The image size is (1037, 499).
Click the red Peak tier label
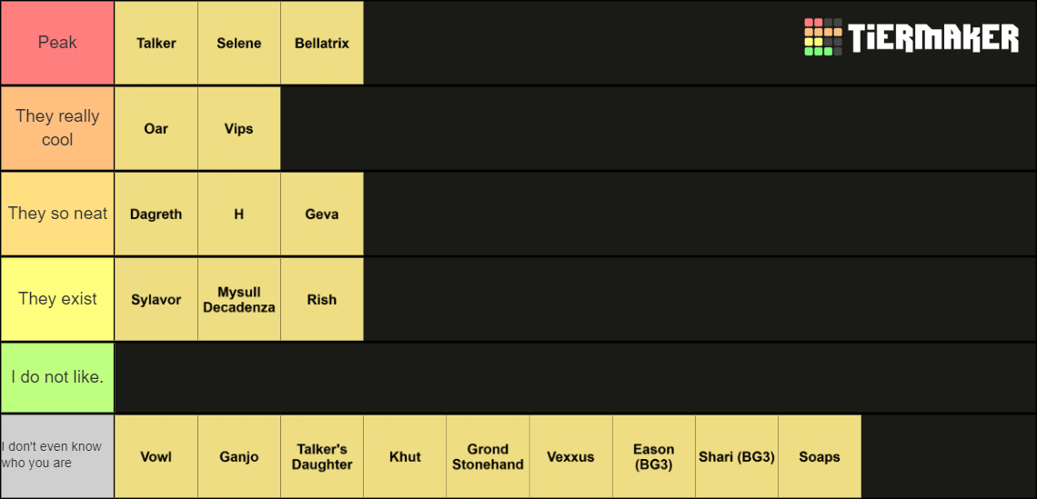pyautogui.click(x=57, y=43)
